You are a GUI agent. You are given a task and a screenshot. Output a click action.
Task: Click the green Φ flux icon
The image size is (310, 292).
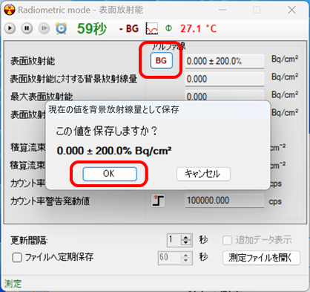pos(168,28)
